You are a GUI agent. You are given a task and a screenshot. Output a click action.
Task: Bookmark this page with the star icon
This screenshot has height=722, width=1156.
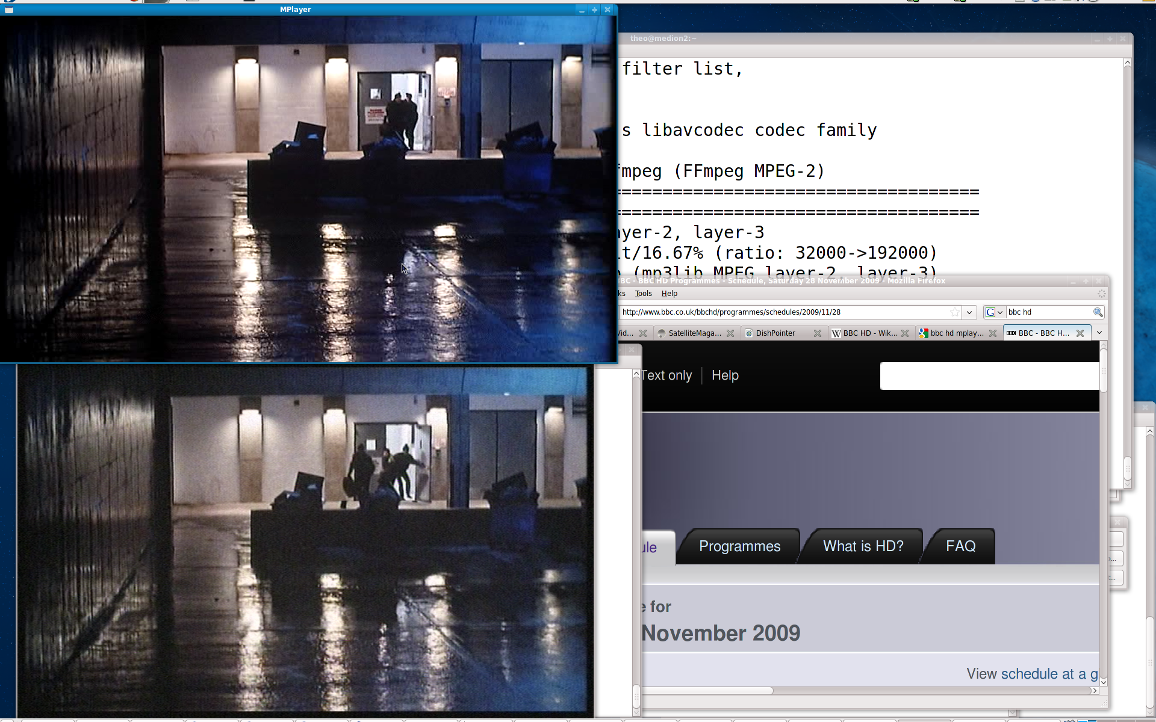point(955,312)
